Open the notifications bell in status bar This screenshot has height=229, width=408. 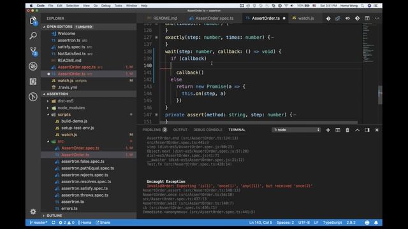point(376,223)
